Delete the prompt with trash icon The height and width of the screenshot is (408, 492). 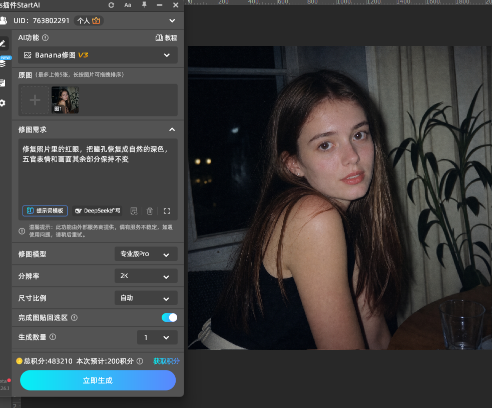point(150,211)
